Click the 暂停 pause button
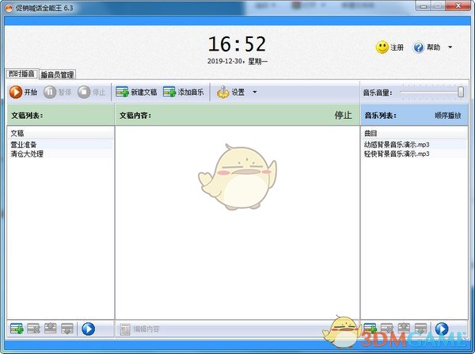Screen dimensions: 475x354 point(58,92)
